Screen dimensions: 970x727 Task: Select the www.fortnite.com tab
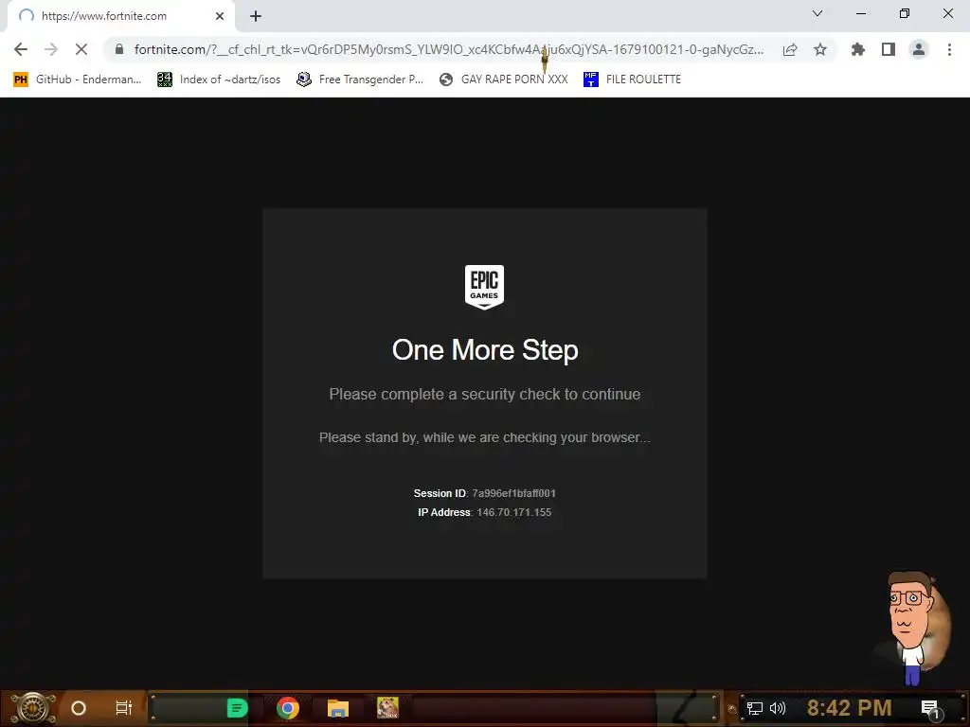(x=120, y=16)
